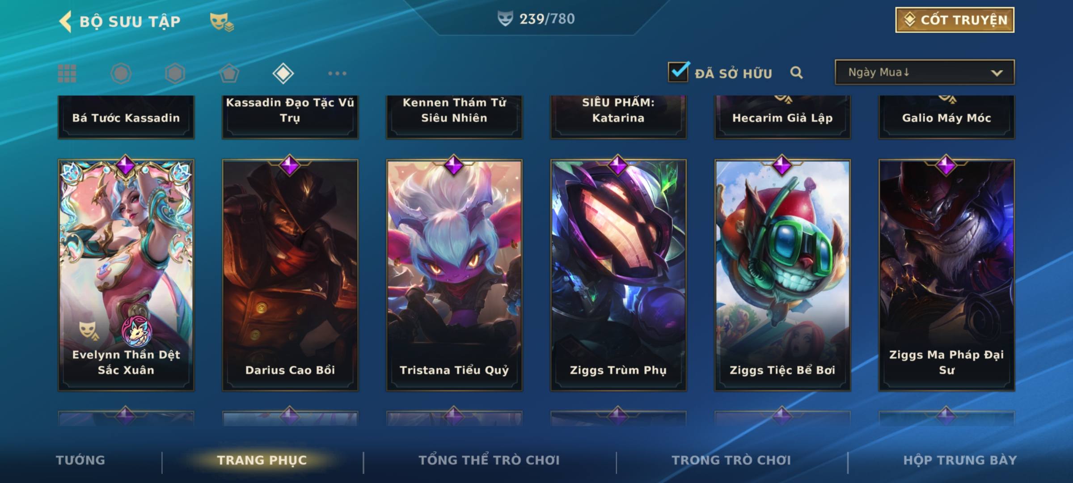Select the first hexagon rarity filter
This screenshot has height=483, width=1073.
[x=121, y=73]
